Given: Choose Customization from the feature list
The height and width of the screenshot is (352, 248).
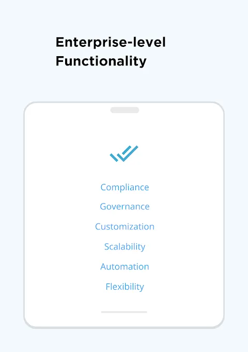Looking at the screenshot, I should [x=125, y=227].
